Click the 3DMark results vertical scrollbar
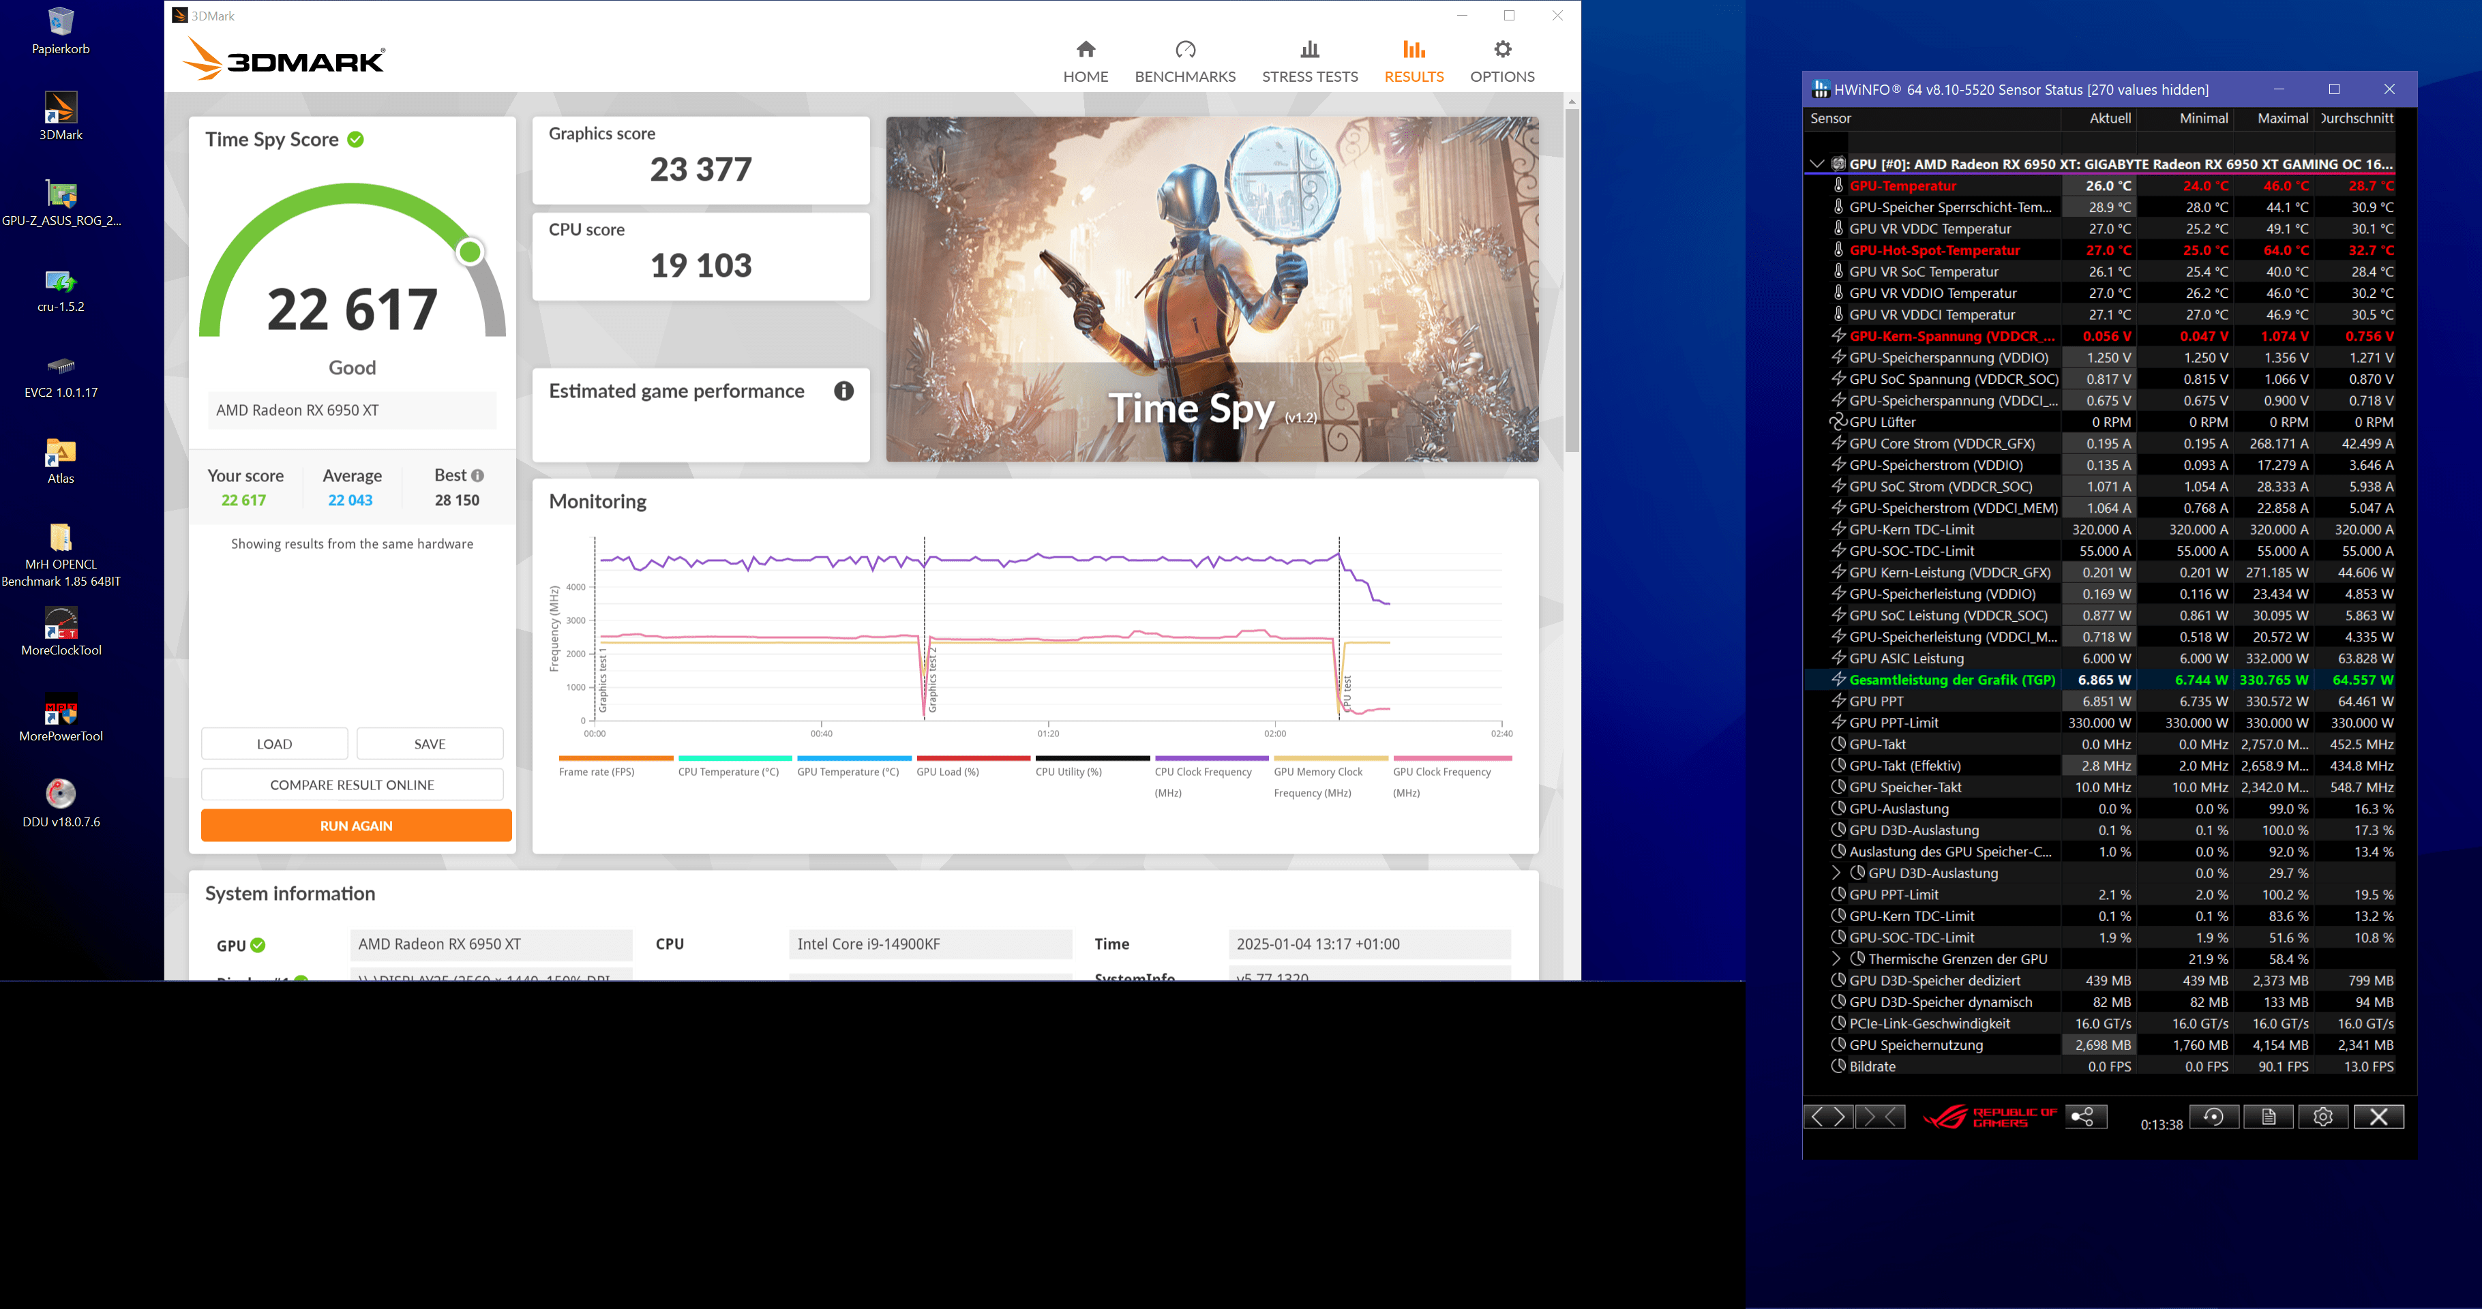This screenshot has width=2482, height=1309. click(x=1572, y=280)
